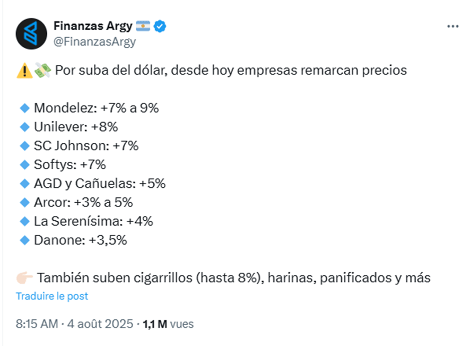Click the Argentina flag emoji
The height and width of the screenshot is (346, 470).
(143, 26)
